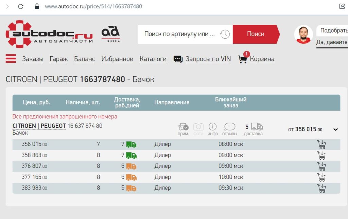Collapse offers with the chevron by 356 015.00
The width and height of the screenshot is (348, 219).
click(335, 130)
